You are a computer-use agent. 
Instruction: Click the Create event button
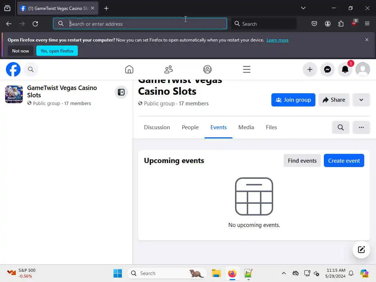click(x=344, y=161)
